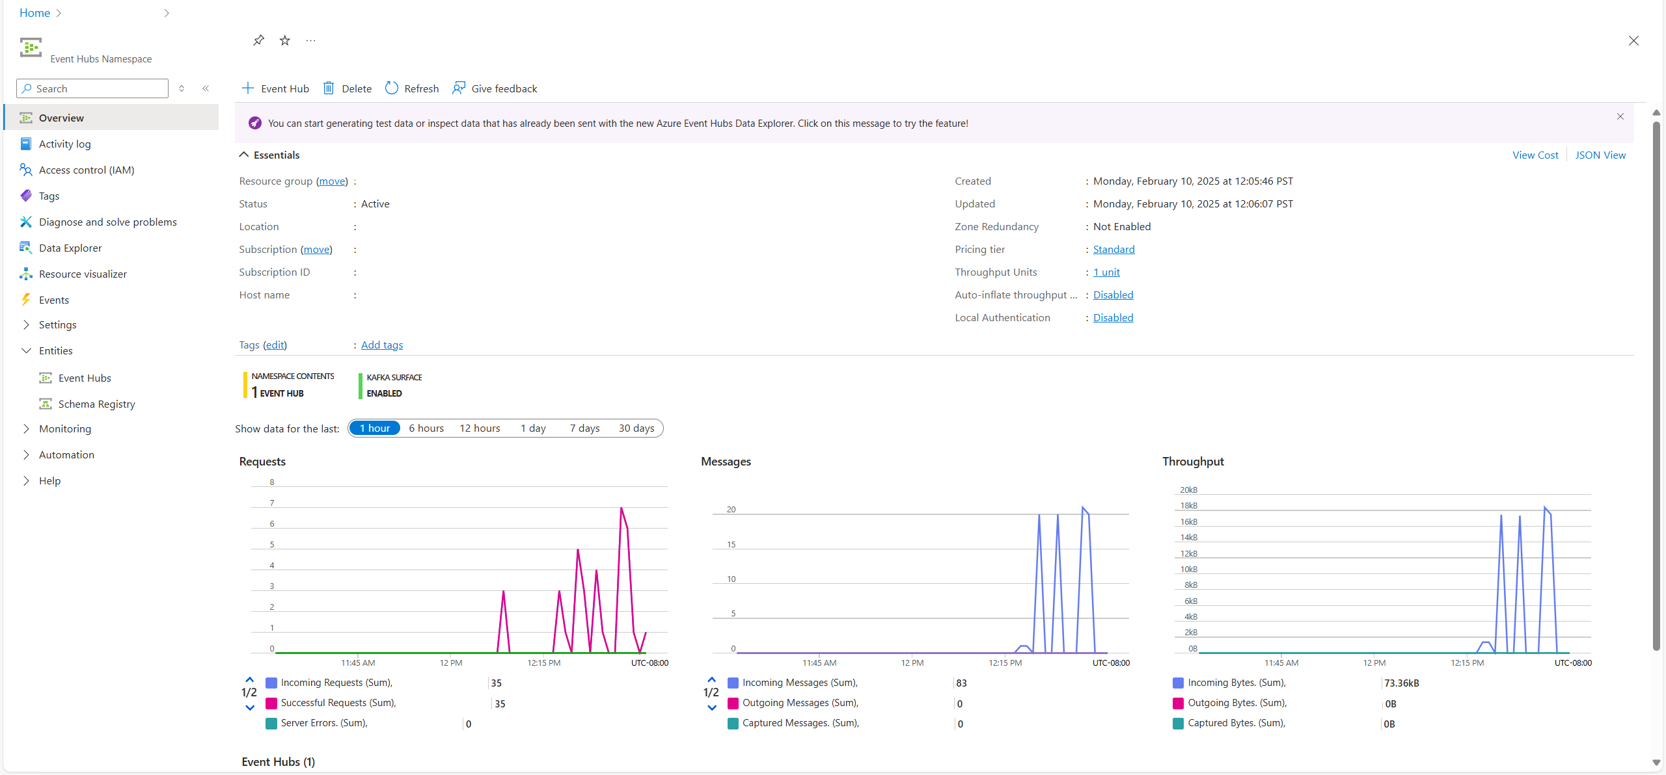1666x775 pixels.
Task: Open Access control (IAM) page
Action: coord(86,170)
